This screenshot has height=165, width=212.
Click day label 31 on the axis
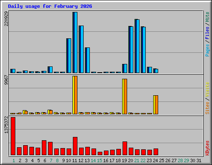pyautogui.click(x=199, y=160)
